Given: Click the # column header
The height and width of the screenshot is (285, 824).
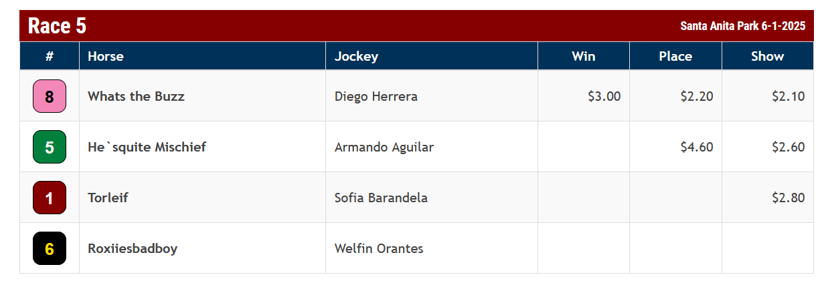Looking at the screenshot, I should tap(50, 56).
